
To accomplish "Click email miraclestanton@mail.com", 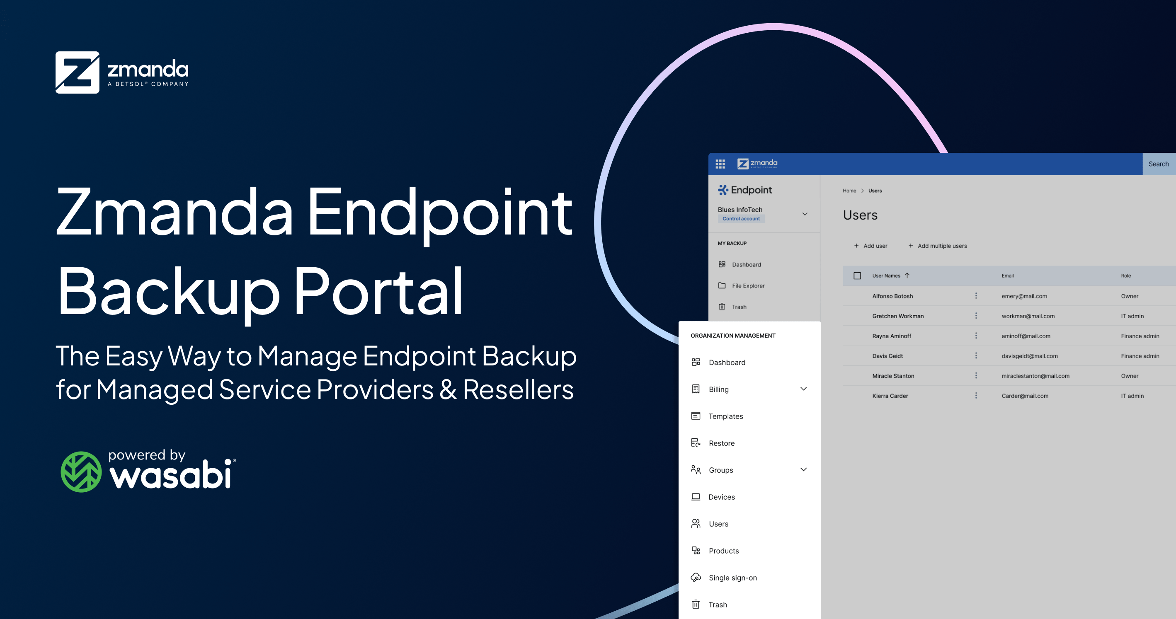I will [1035, 376].
